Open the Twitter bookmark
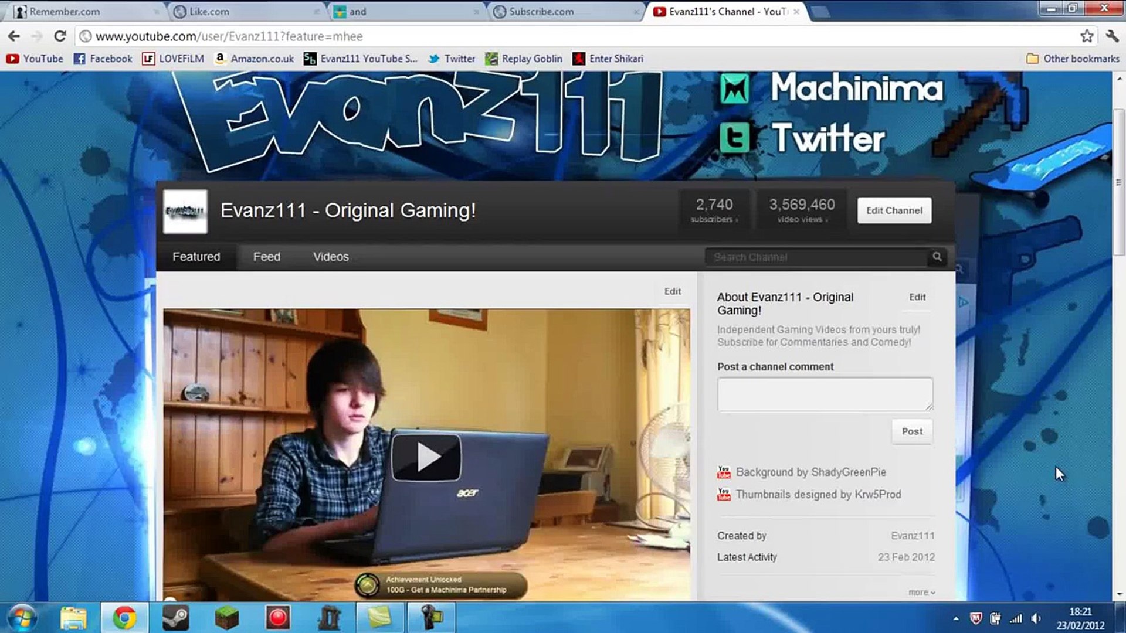This screenshot has height=633, width=1126. (452, 59)
